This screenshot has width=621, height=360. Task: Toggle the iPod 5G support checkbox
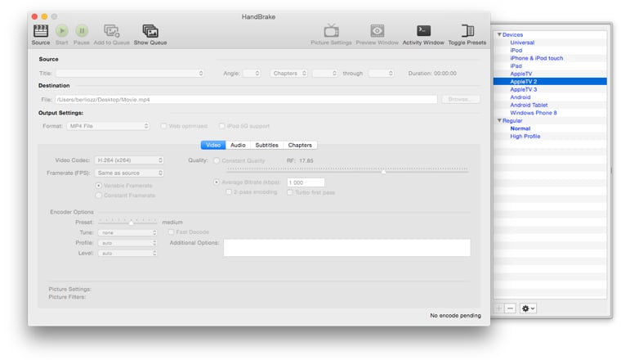point(221,126)
